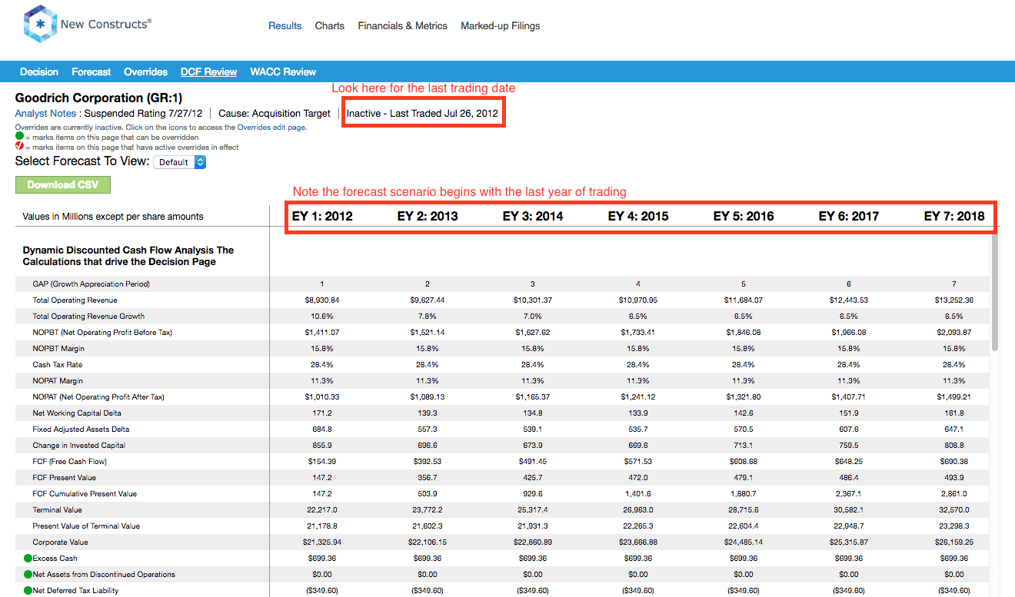Click the EY 2: 2013 column header
This screenshot has height=597, width=1015.
(x=428, y=217)
